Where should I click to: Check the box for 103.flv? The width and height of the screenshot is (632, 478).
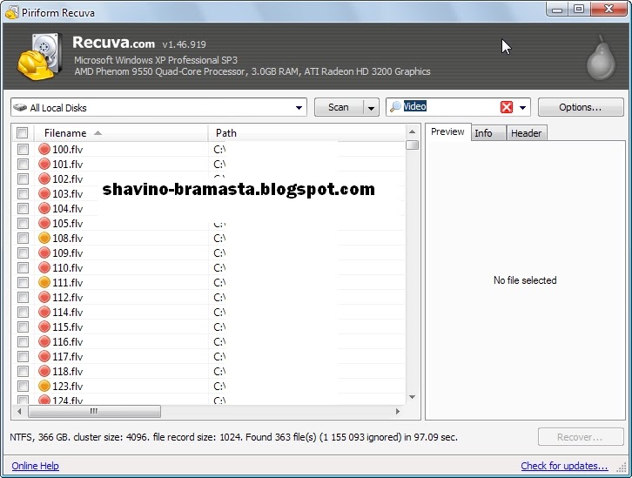(23, 193)
